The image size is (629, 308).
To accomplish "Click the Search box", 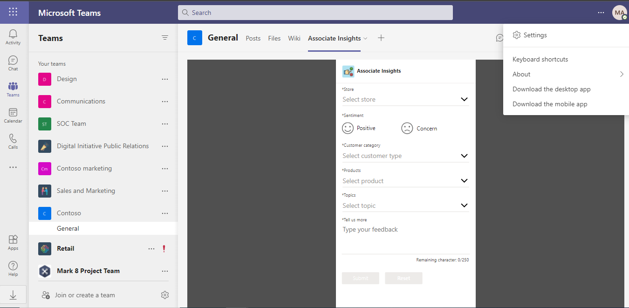I will [315, 13].
